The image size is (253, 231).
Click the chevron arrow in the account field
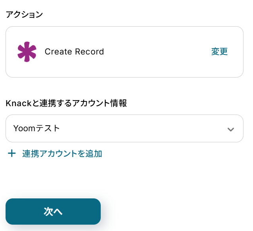(230, 129)
